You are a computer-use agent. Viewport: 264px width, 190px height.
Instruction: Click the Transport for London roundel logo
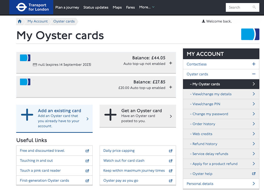(21, 7)
